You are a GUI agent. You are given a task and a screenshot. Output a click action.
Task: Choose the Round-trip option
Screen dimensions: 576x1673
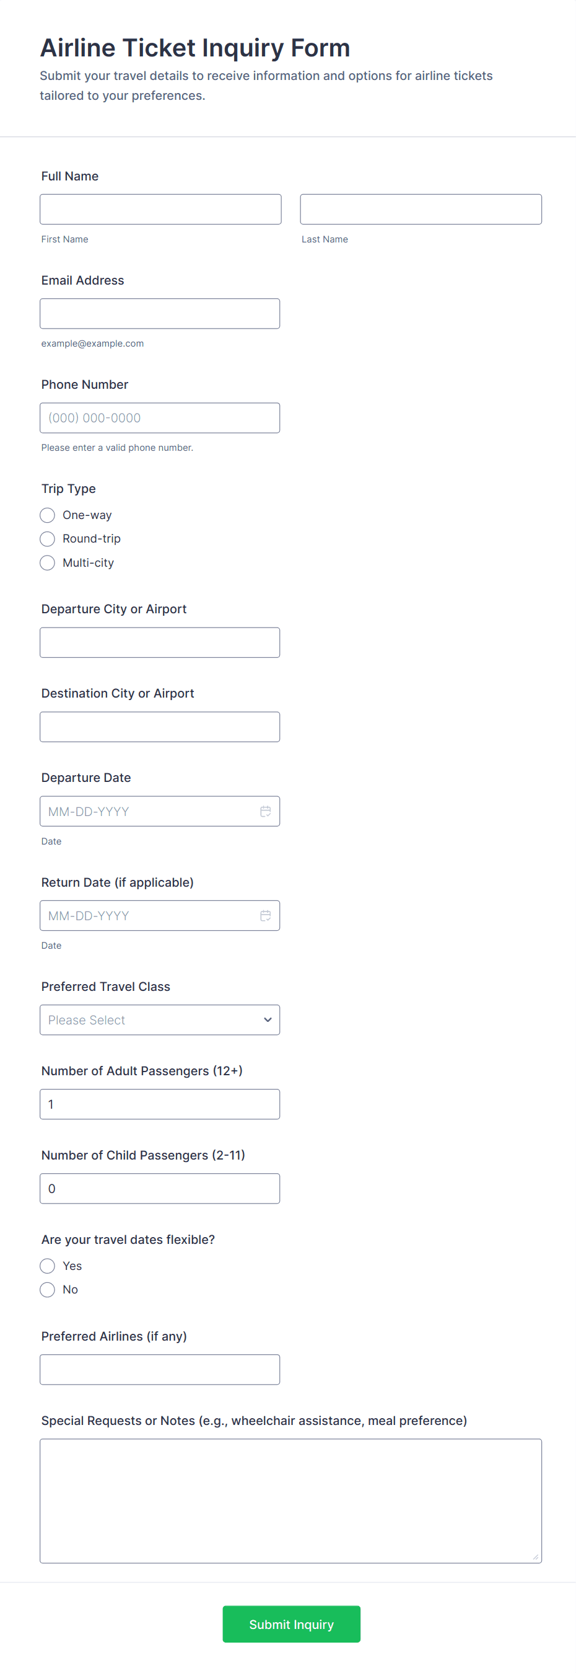[x=47, y=539]
